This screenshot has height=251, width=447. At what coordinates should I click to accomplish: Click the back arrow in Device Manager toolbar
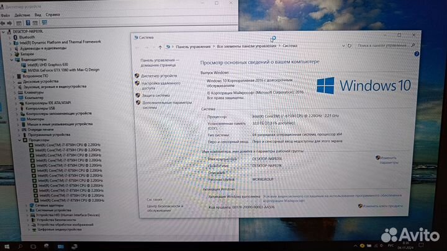[x=3, y=23]
